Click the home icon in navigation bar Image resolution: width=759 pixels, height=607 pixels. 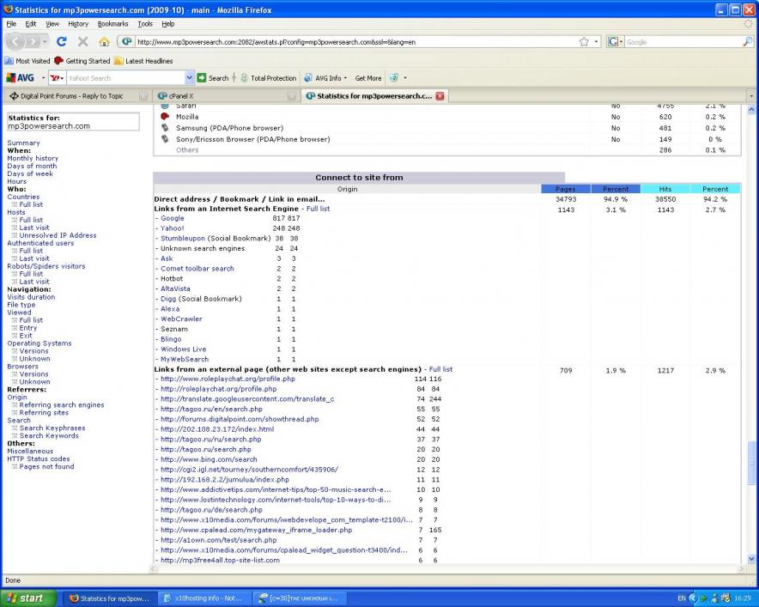(x=104, y=41)
